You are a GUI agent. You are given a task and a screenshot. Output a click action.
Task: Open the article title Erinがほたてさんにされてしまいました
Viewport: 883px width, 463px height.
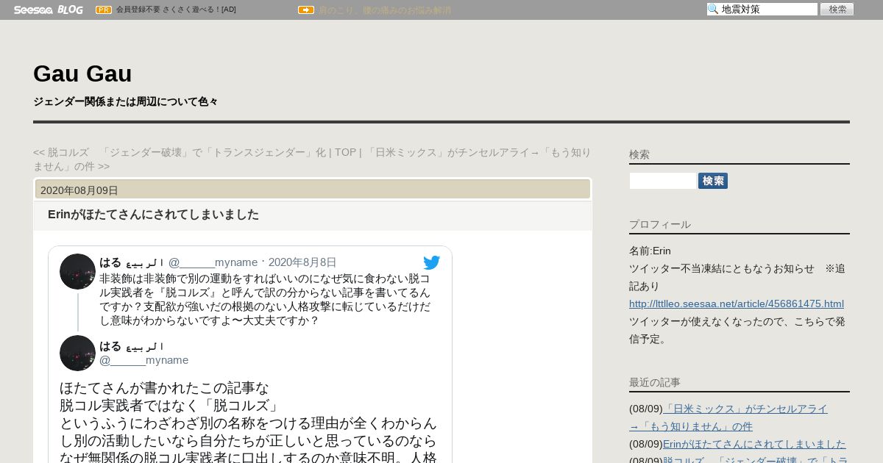153,214
